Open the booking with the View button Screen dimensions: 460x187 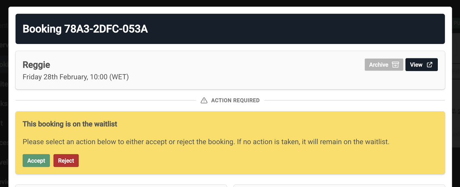[x=421, y=65]
